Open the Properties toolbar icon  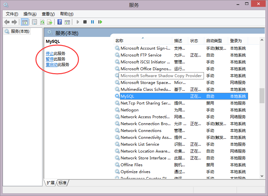click(35, 22)
